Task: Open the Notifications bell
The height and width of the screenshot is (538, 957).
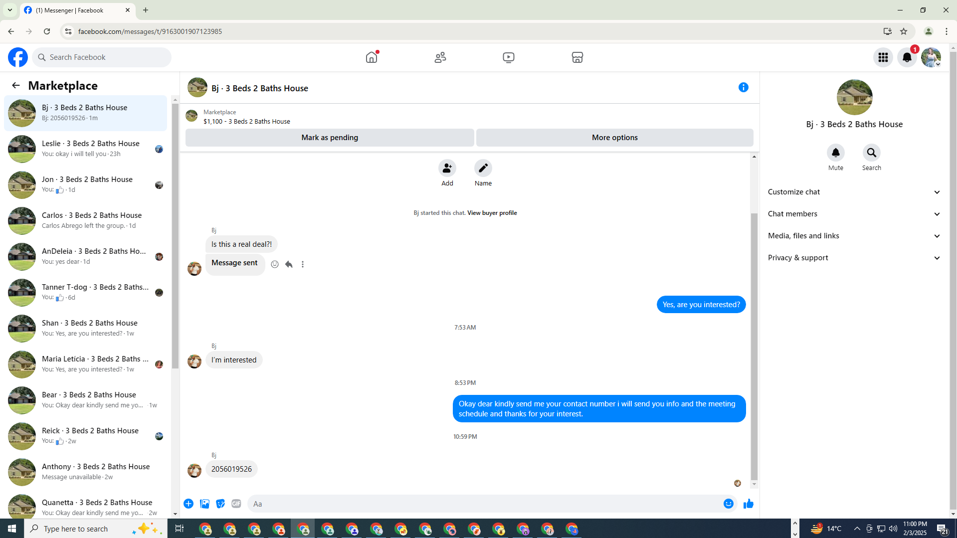Action: pyautogui.click(x=907, y=57)
